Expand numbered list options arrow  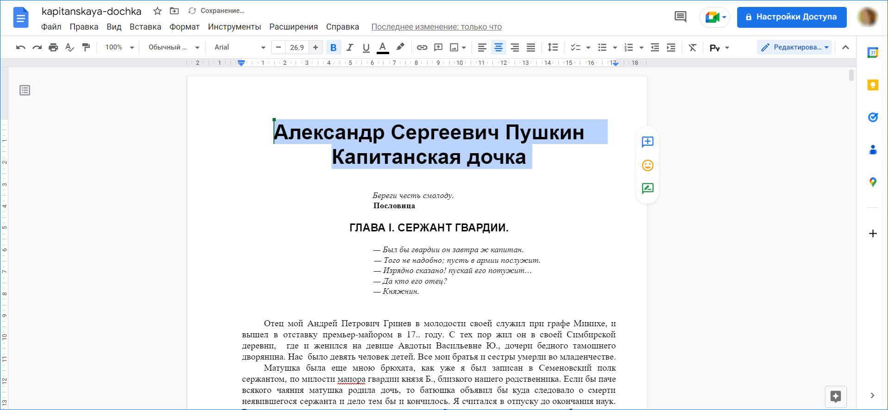pos(641,47)
